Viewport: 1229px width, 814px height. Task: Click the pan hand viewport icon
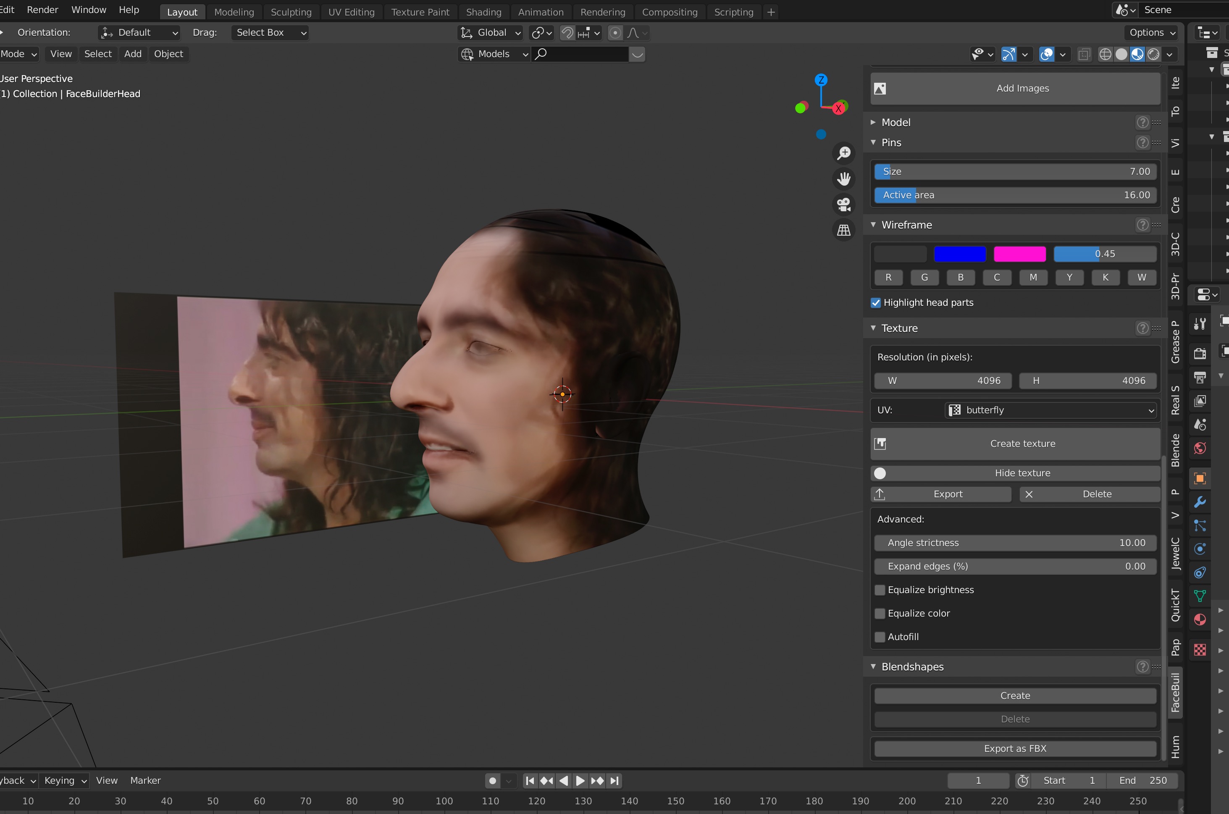(844, 179)
